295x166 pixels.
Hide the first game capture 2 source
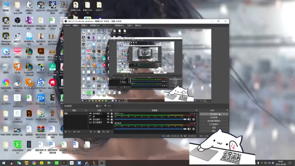coord(108,114)
